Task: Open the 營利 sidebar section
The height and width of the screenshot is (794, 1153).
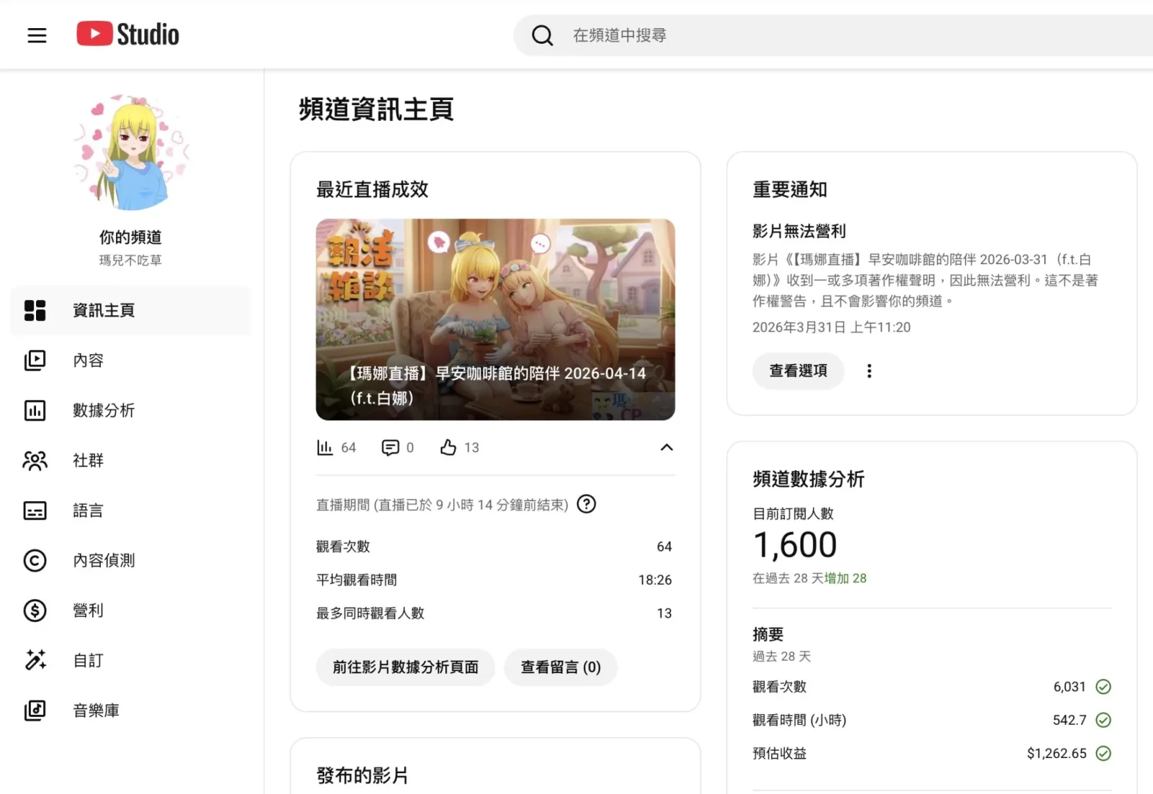Action: click(131, 610)
